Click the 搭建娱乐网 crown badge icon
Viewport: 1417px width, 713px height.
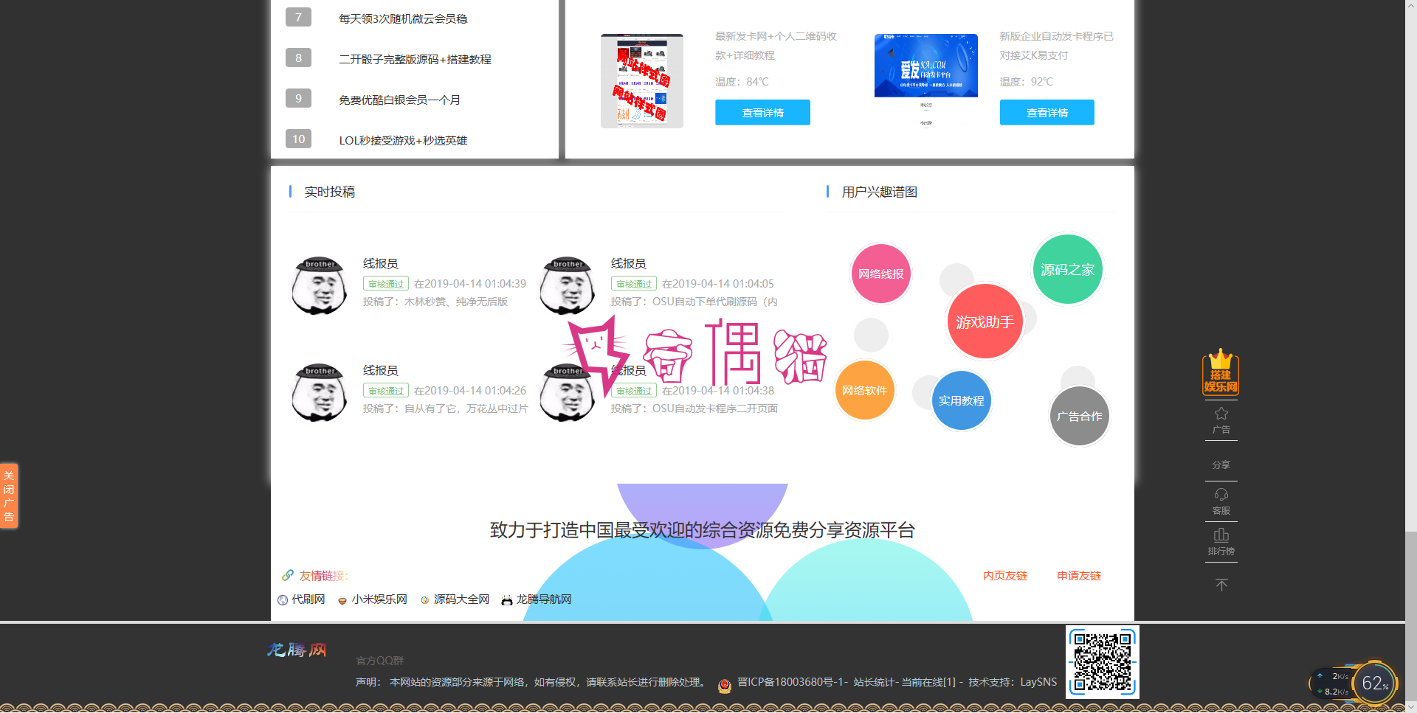[1221, 372]
